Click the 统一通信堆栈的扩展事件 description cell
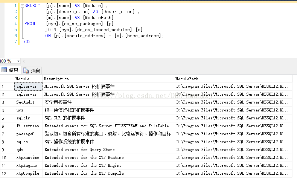297x183 pixels. coord(108,110)
